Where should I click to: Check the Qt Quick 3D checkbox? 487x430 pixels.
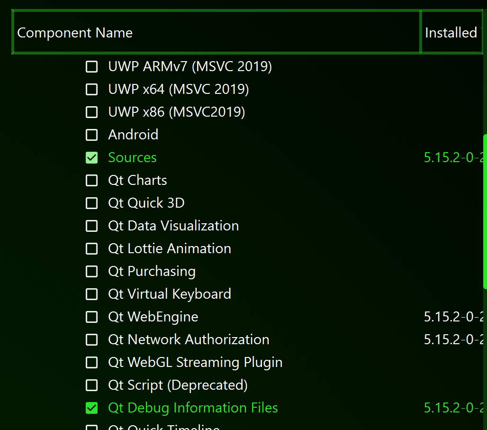click(91, 203)
